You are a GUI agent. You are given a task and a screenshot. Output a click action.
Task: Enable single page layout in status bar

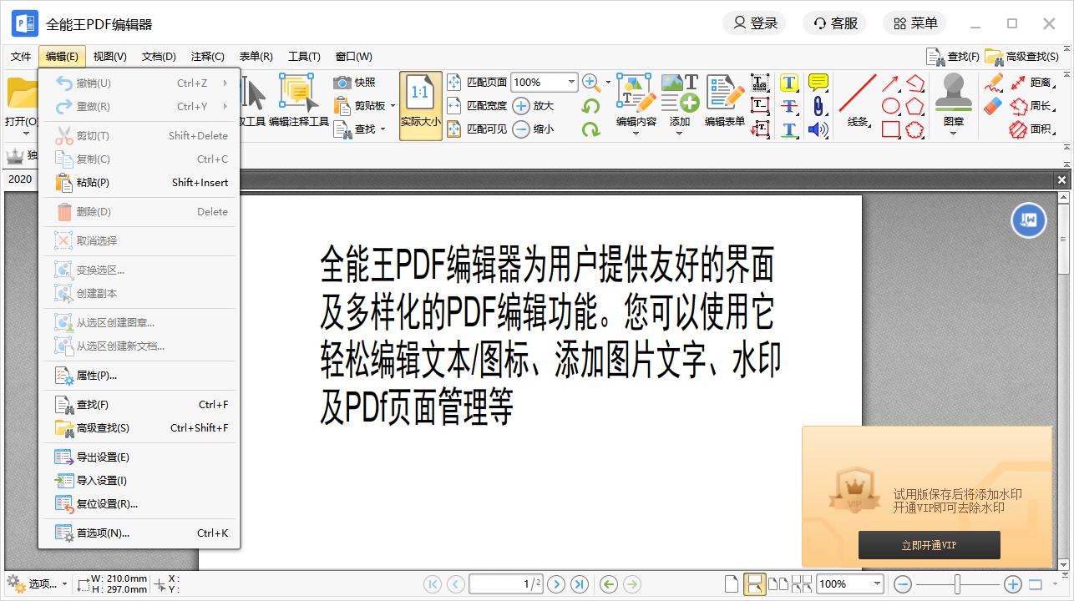click(x=732, y=584)
